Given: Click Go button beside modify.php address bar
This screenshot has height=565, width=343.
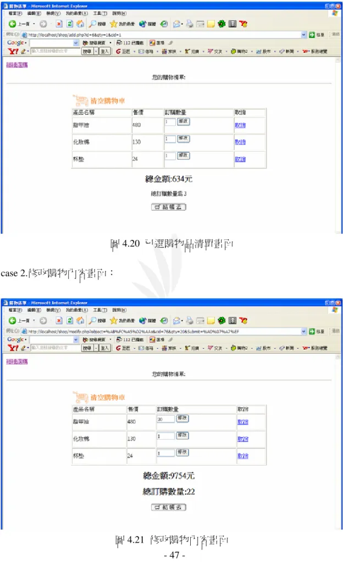Looking at the screenshot, I should (317, 331).
